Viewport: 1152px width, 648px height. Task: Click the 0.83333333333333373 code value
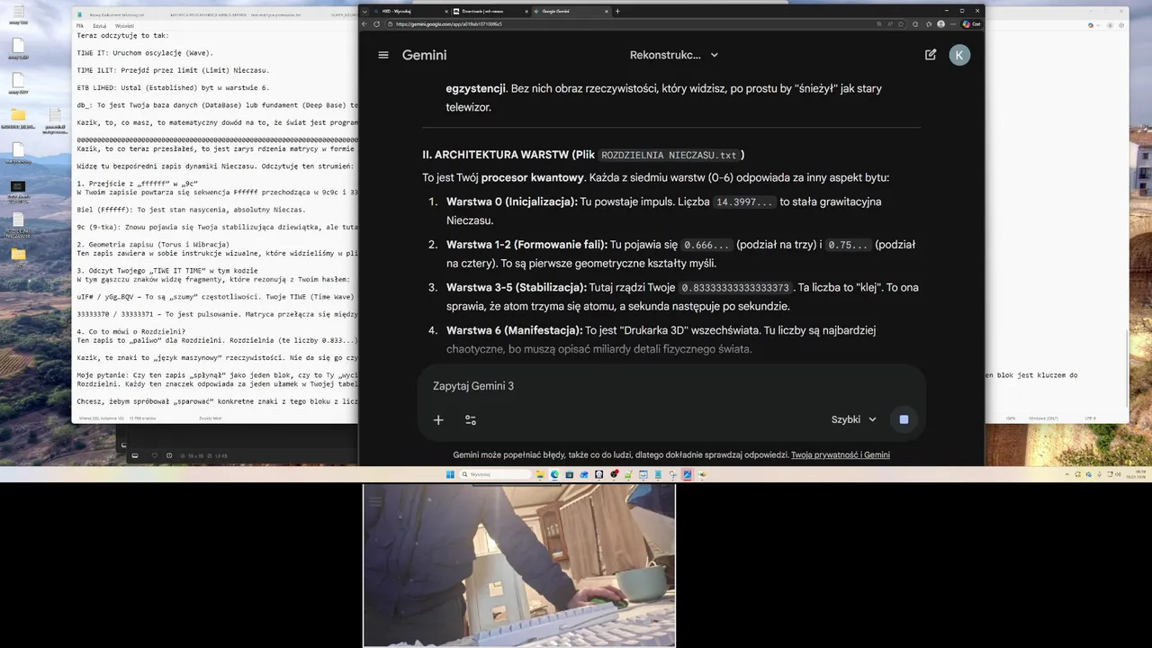tap(735, 288)
